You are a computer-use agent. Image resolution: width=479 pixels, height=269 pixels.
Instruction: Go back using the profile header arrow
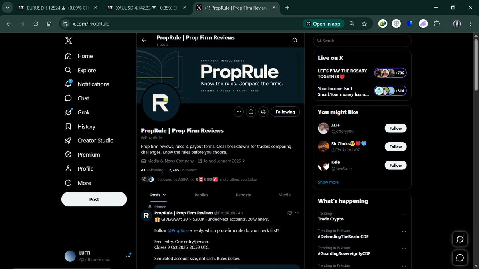144,40
